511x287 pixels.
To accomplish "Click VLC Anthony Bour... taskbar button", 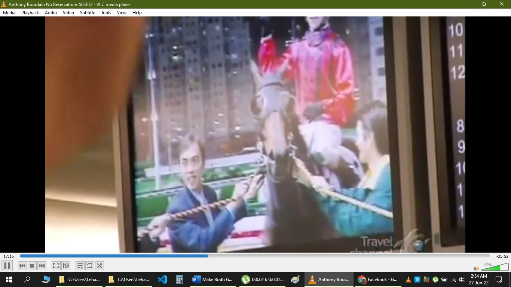I will click(329, 280).
